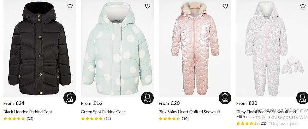Open the (10) reviews count
The height and width of the screenshot is (129, 308).
point(185,119)
